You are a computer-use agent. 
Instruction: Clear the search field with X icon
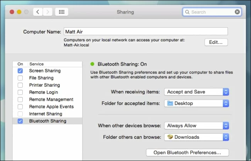[237, 12]
